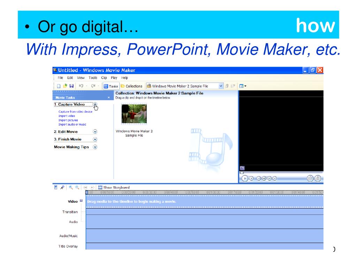
Task: Zoom in on the timeline
Action: click(71, 187)
